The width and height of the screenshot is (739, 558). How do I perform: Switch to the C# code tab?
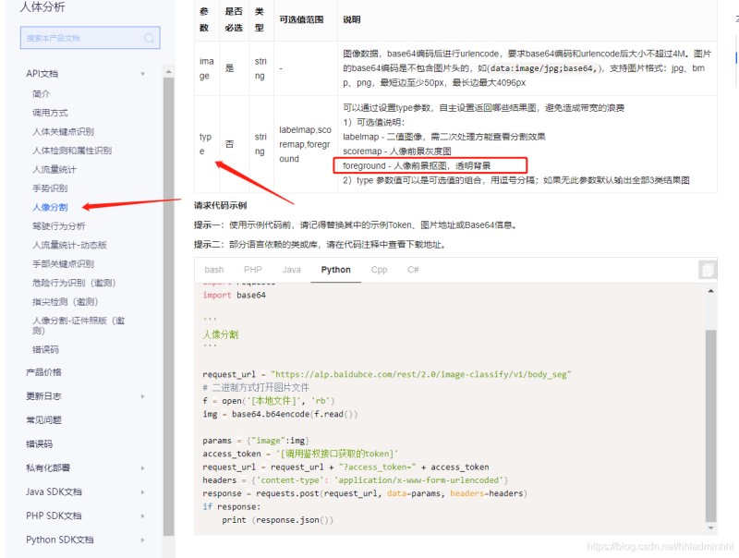413,269
